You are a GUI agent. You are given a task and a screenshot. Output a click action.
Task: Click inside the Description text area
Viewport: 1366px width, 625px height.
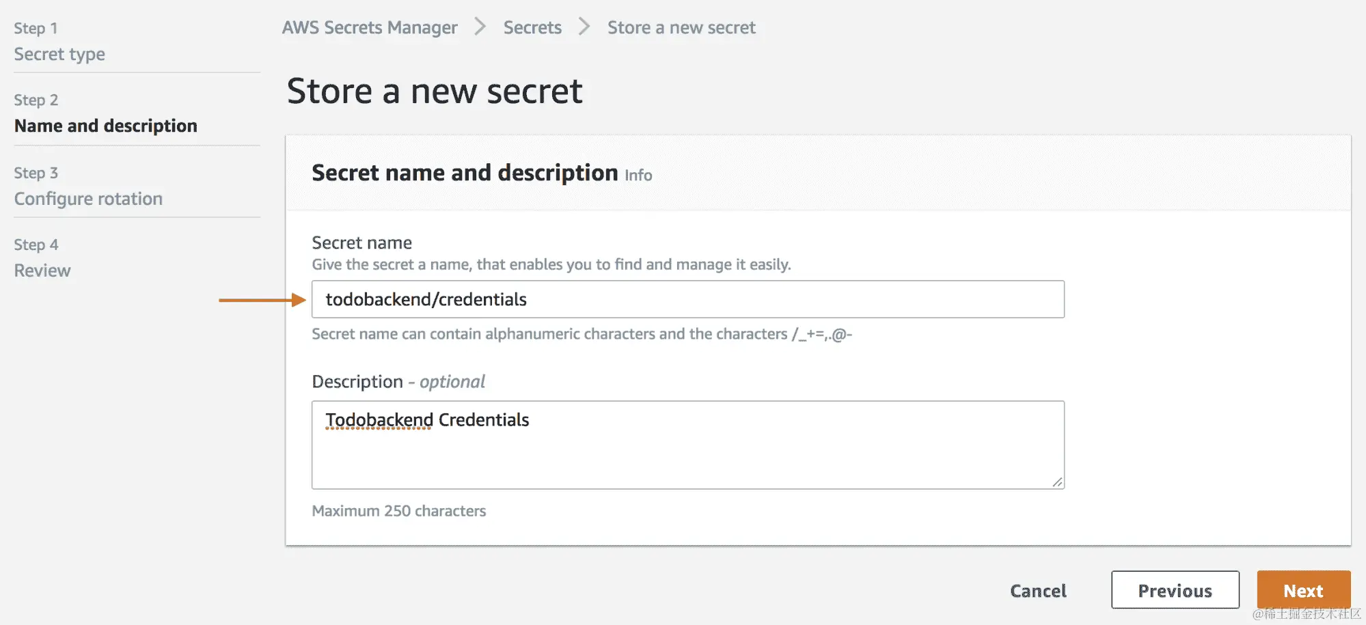(x=687, y=451)
